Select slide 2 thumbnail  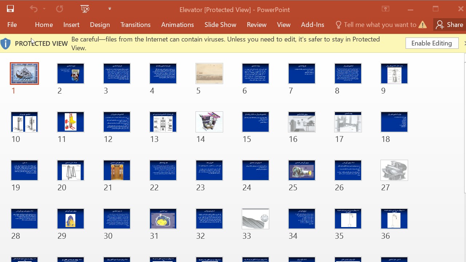71,74
